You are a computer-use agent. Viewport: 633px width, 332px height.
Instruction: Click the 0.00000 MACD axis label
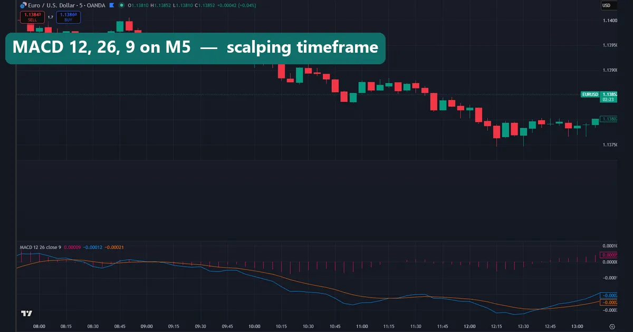pyautogui.click(x=610, y=262)
